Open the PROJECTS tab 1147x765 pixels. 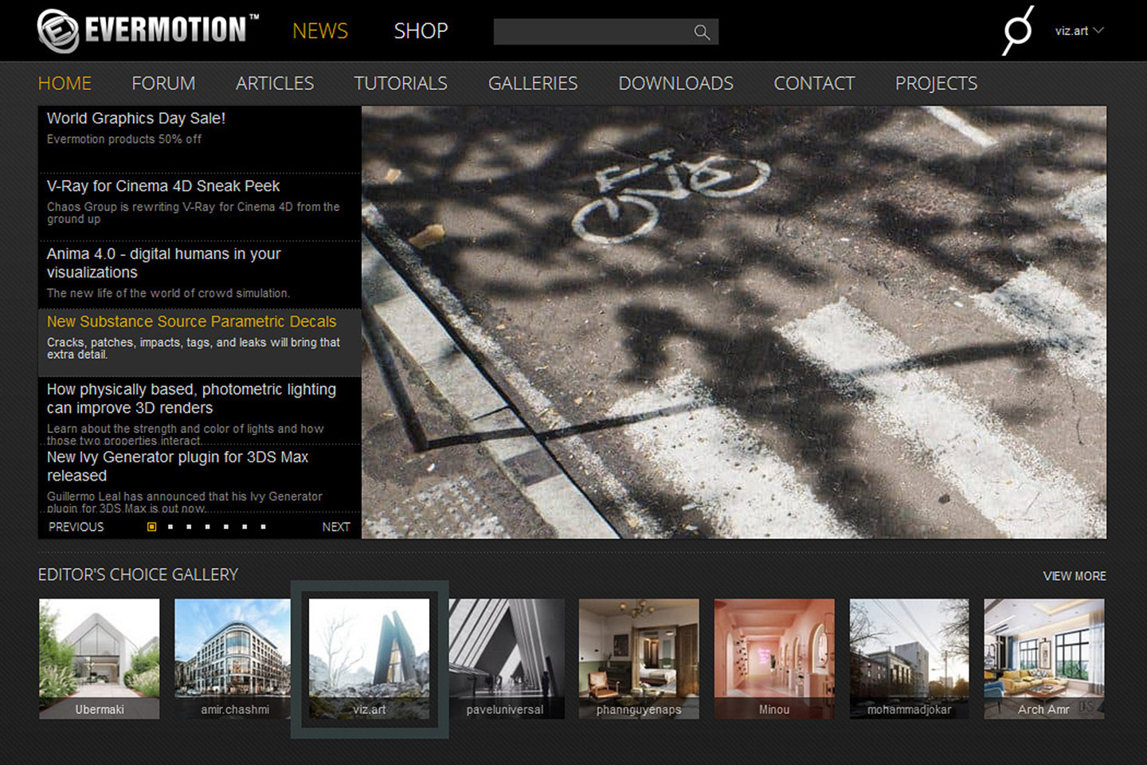(x=936, y=83)
